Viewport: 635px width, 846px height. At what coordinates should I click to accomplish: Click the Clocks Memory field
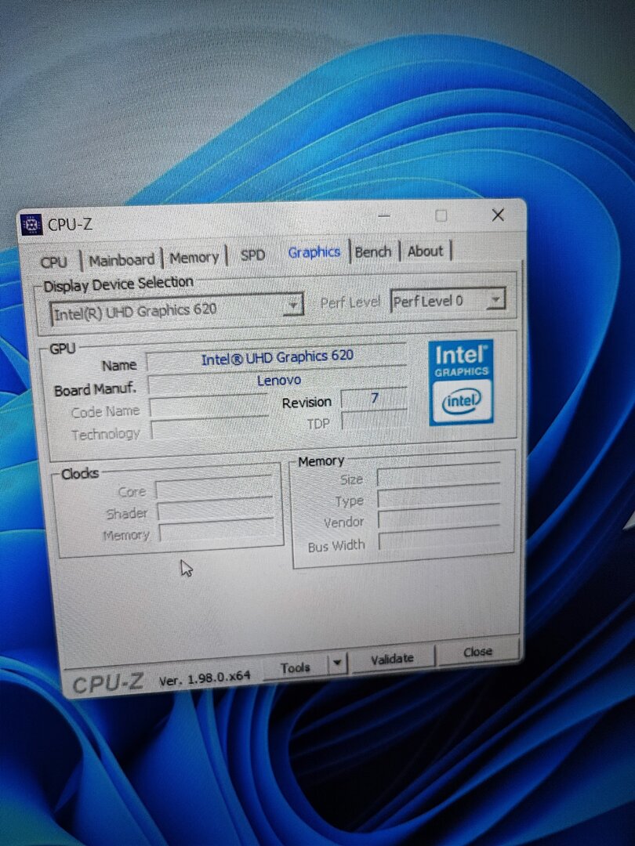click(x=218, y=530)
